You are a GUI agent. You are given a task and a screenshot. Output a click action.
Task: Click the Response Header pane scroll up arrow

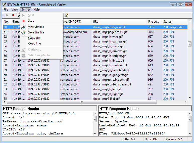point(190,114)
